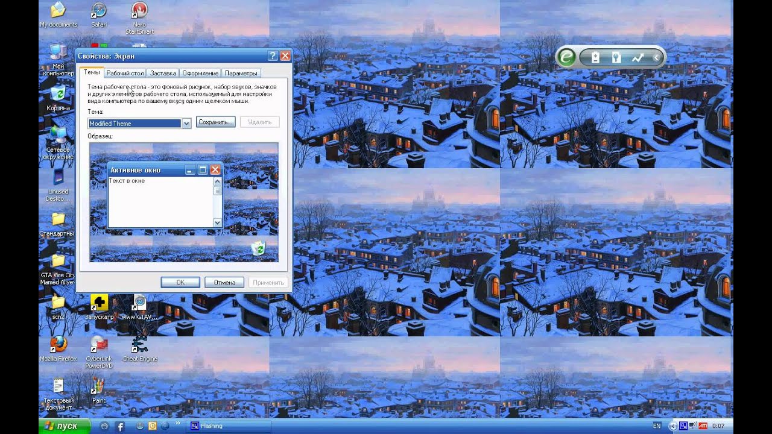The image size is (772, 434).
Task: Click the orange clock quick launch icon
Action: [152, 426]
